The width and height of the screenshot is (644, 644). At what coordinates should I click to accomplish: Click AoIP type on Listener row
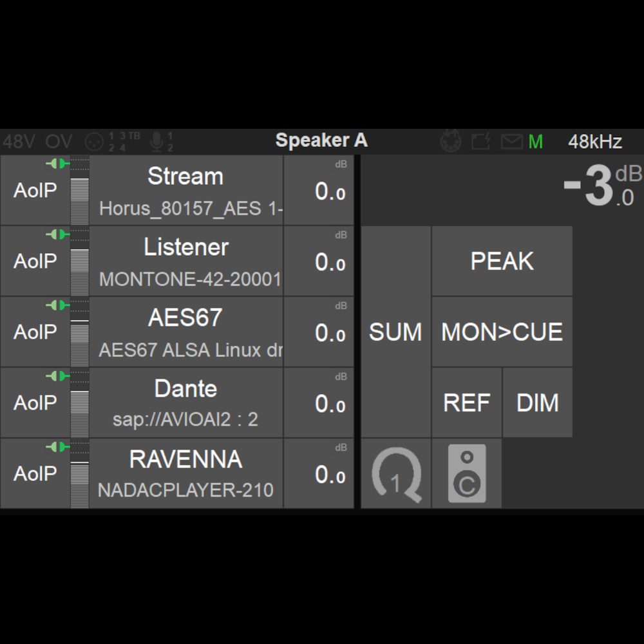pyautogui.click(x=35, y=261)
